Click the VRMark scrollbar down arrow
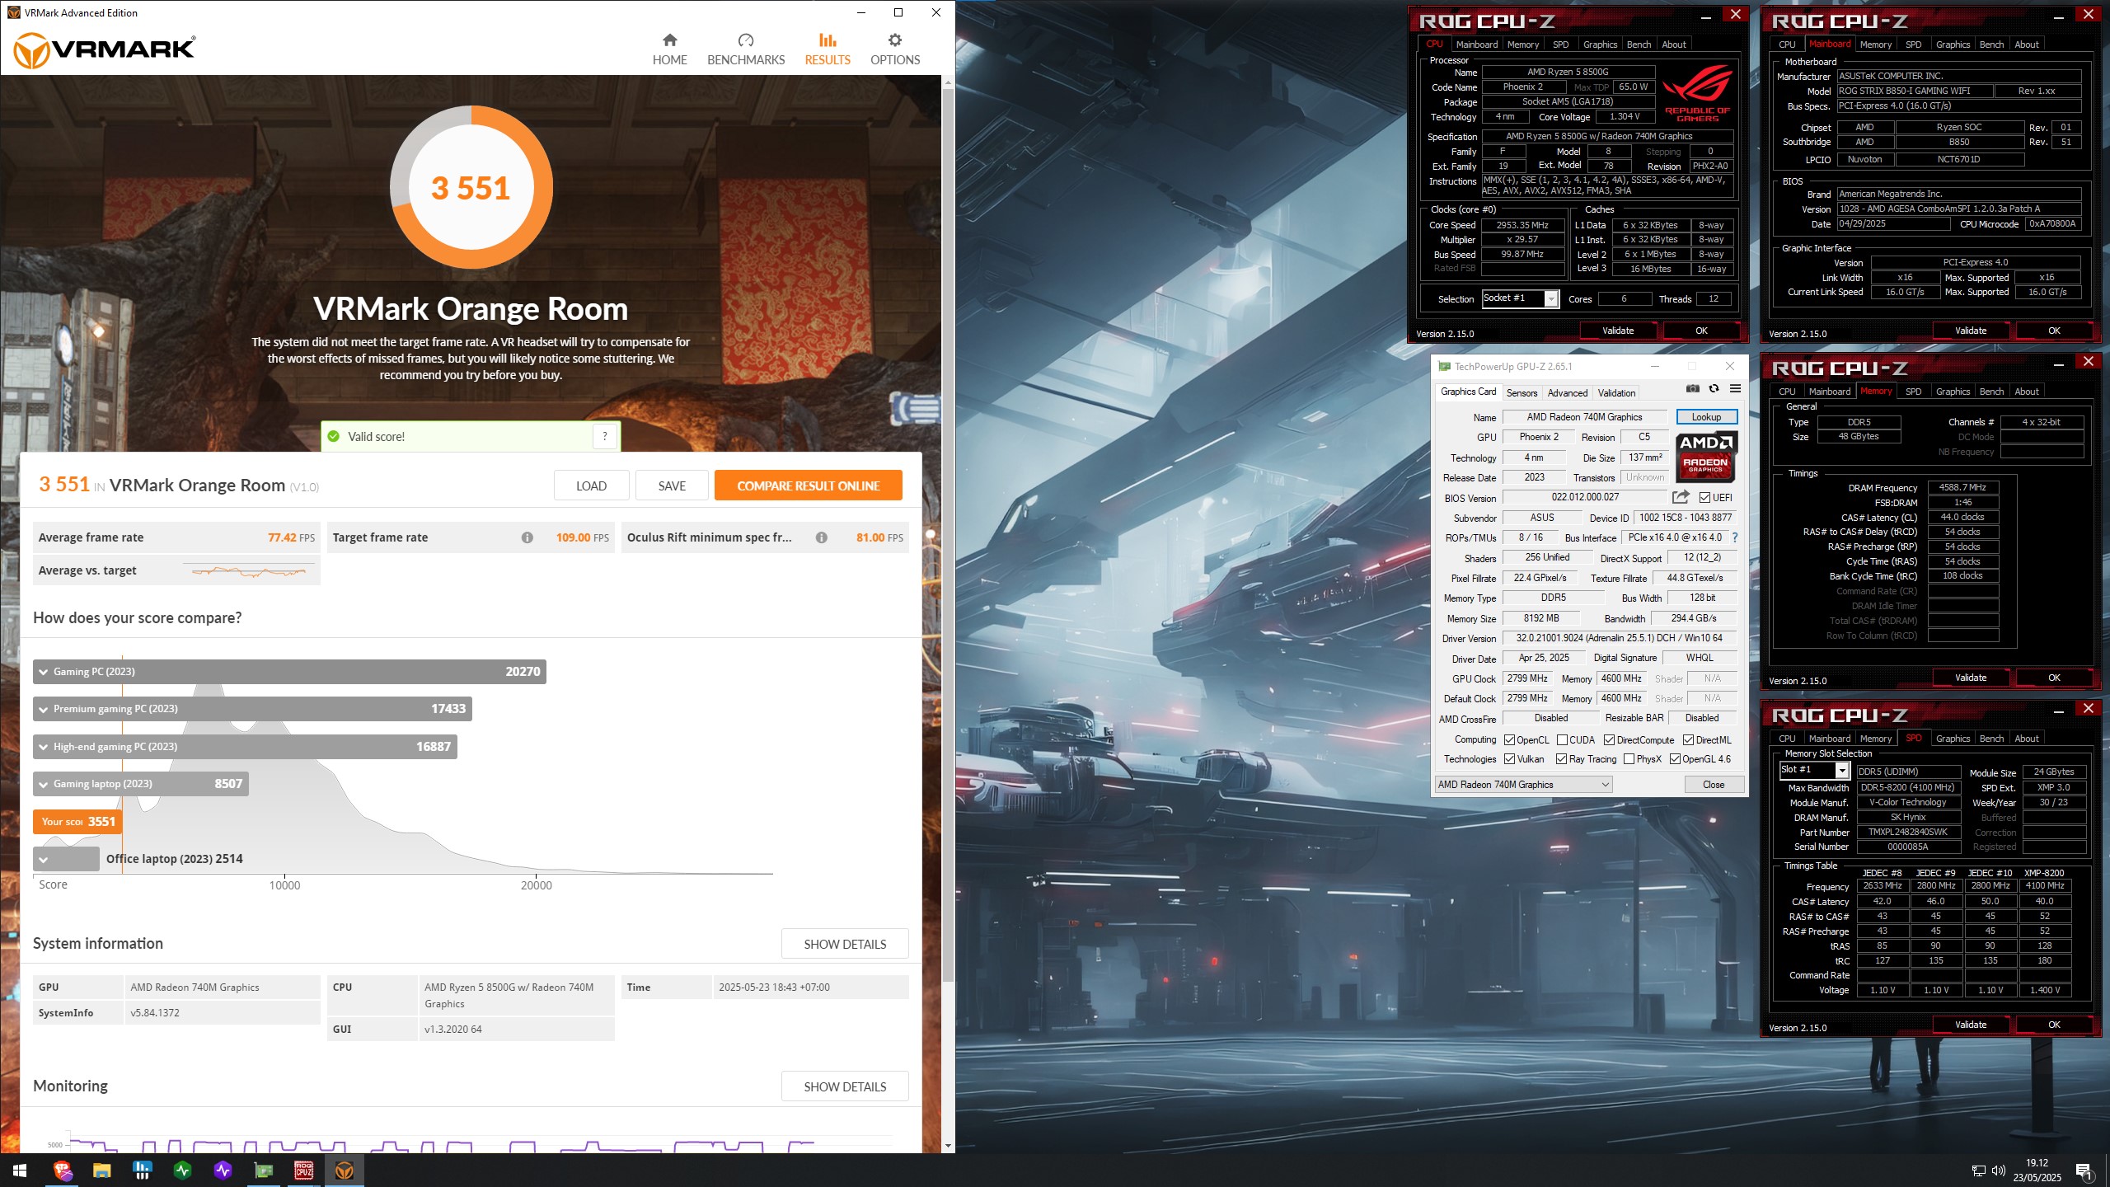Image resolution: width=2110 pixels, height=1187 pixels. point(948,1145)
